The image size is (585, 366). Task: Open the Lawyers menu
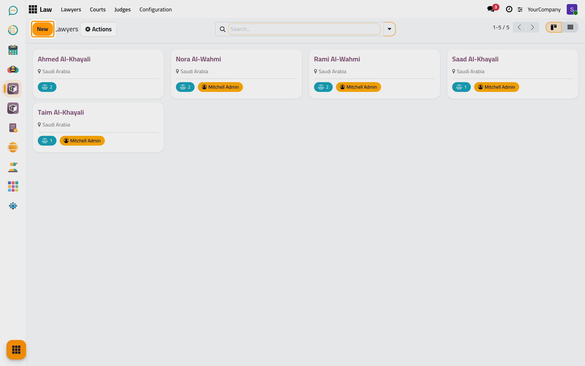[x=71, y=9]
